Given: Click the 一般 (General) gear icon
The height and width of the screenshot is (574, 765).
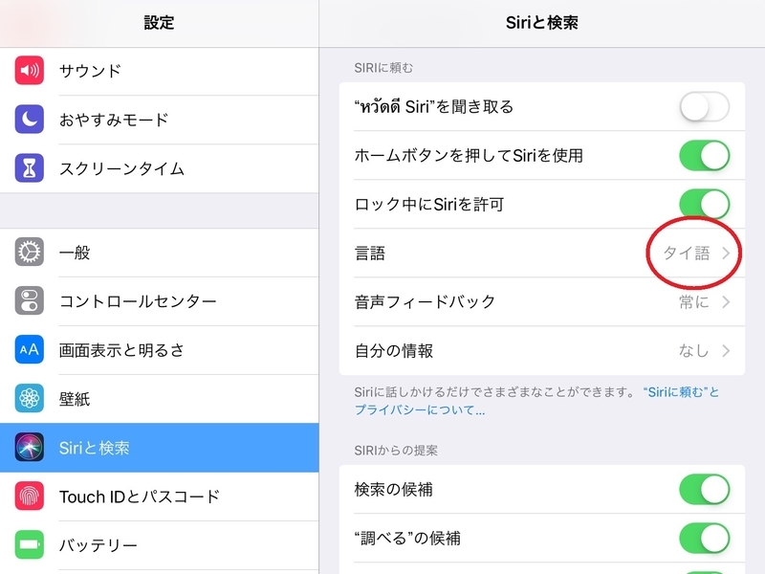Looking at the screenshot, I should pos(28,251).
